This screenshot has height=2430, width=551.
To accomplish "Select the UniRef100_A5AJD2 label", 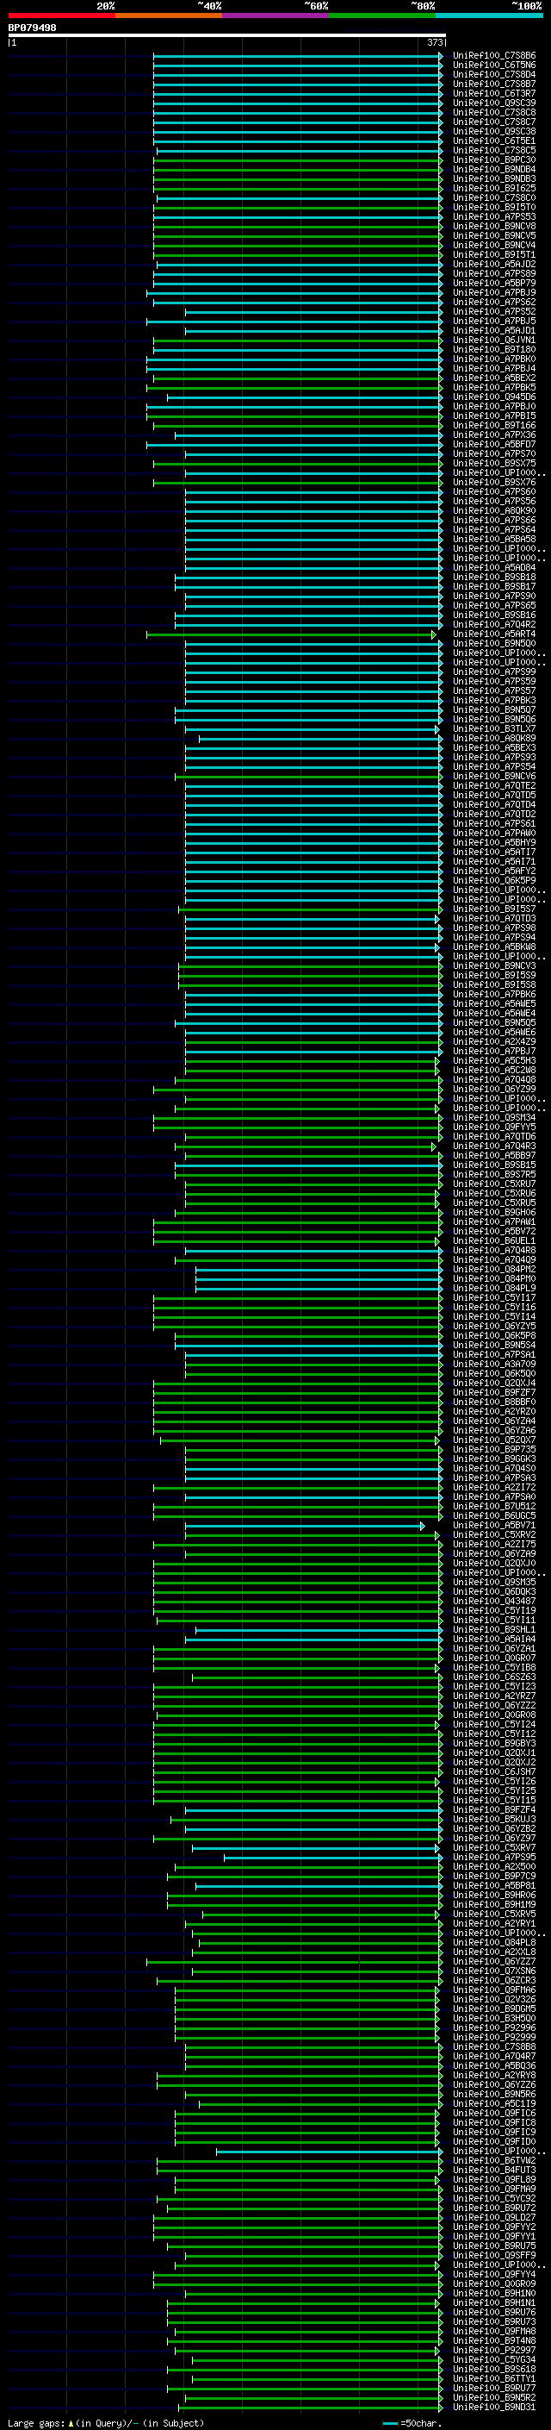I will click(494, 264).
